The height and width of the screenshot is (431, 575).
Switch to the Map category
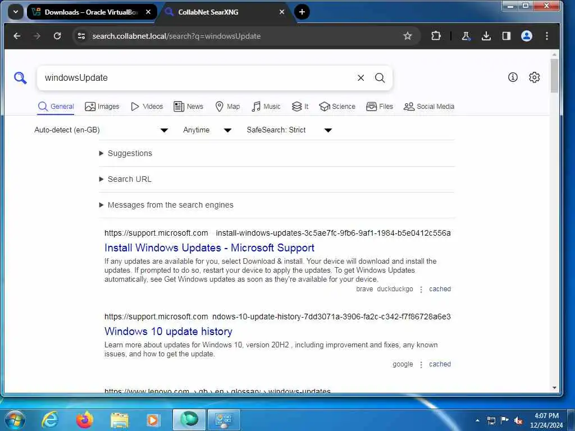point(227,107)
